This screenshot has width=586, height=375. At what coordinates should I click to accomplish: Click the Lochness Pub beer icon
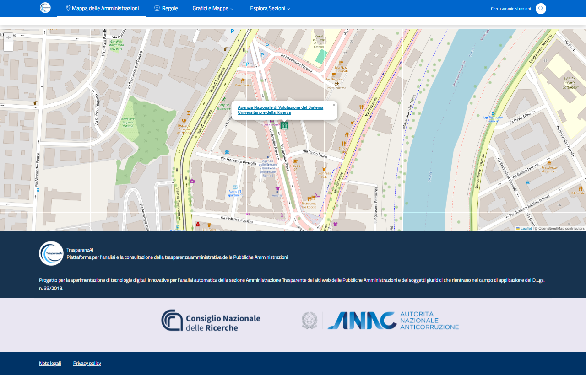pyautogui.click(x=324, y=169)
